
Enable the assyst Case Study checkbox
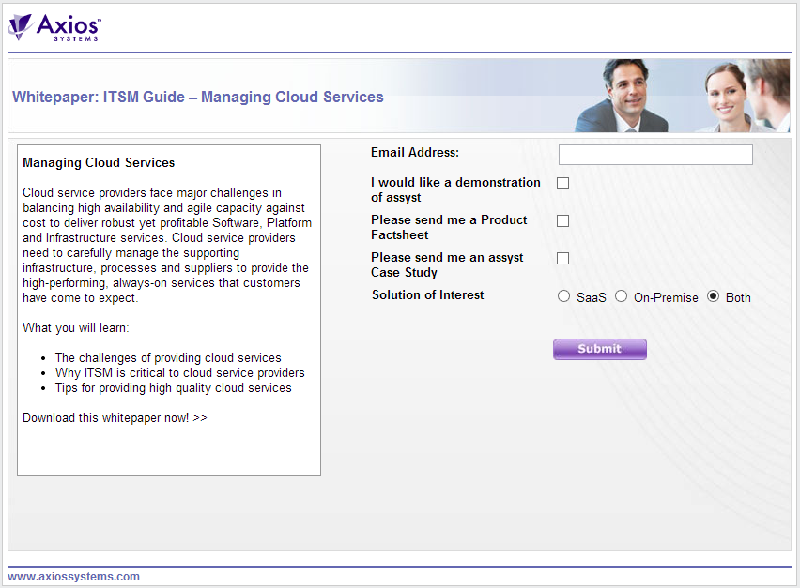562,258
